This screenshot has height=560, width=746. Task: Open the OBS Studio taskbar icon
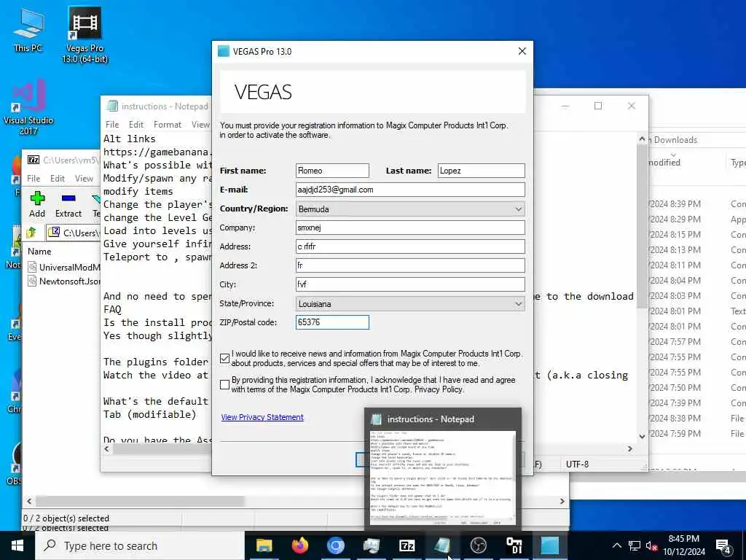pos(478,545)
